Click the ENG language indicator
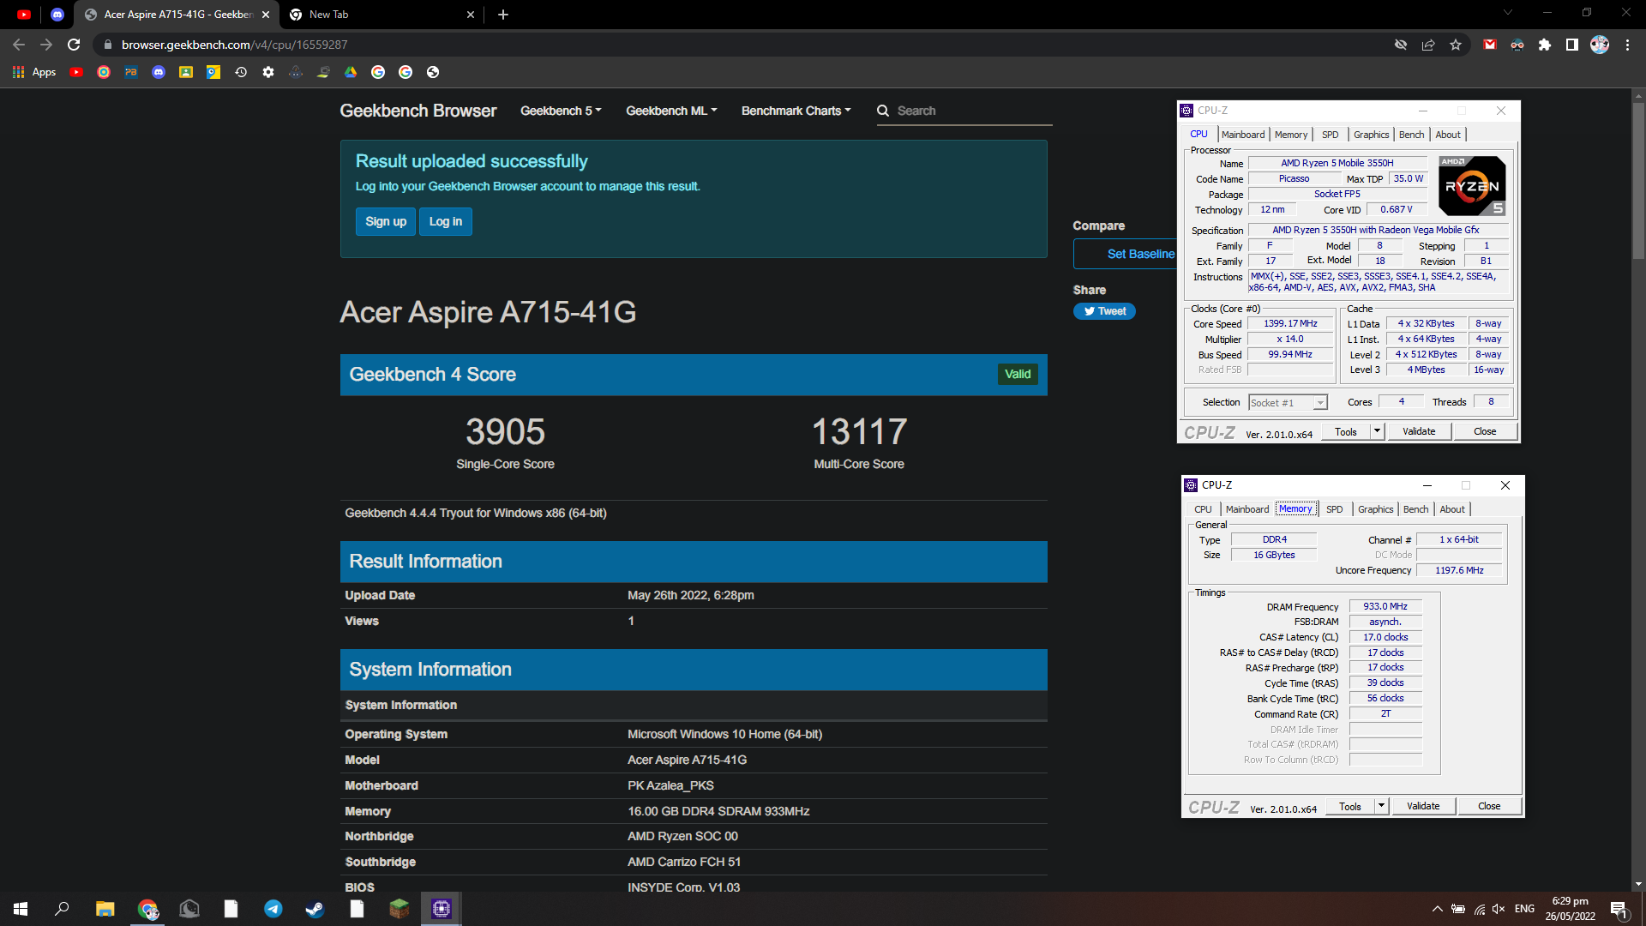 pos(1524,909)
